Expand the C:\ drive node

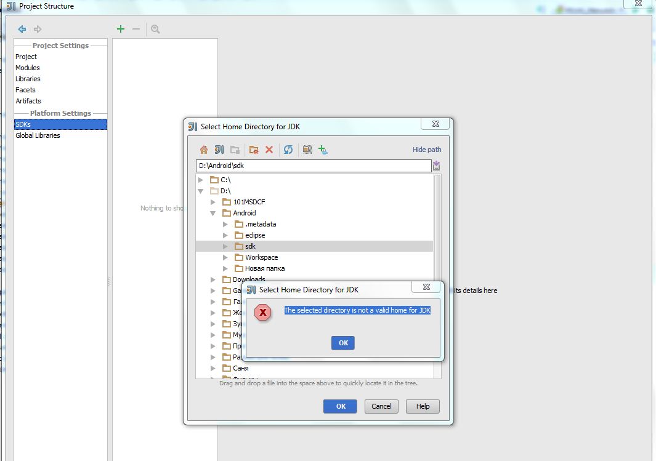tap(201, 180)
